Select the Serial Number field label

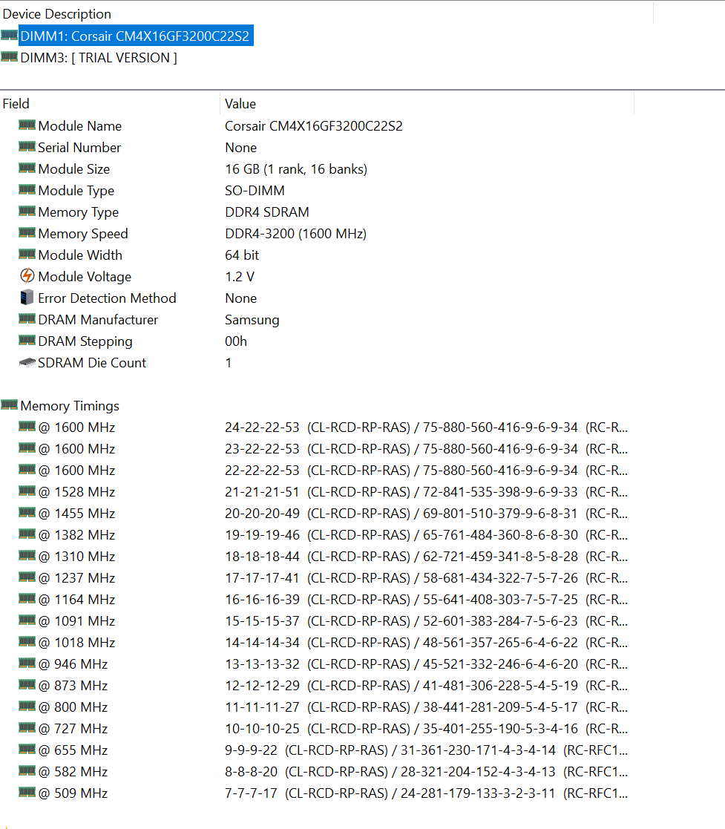(x=79, y=148)
